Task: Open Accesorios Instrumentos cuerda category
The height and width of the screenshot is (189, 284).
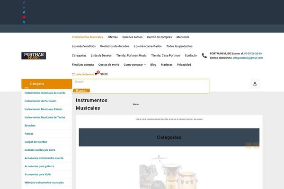Action: coord(44,158)
